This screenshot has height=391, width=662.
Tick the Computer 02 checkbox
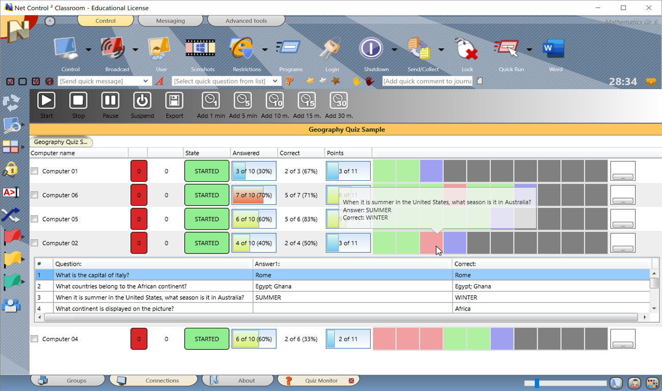pos(34,243)
